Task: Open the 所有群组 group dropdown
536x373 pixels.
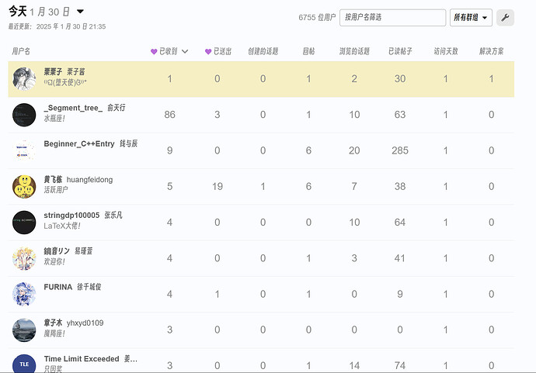Action: point(471,17)
